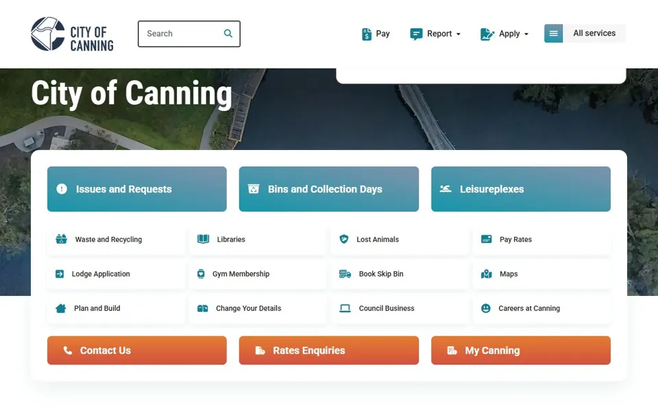Click the Council Business laptop icon
The height and width of the screenshot is (411, 658).
345,308
